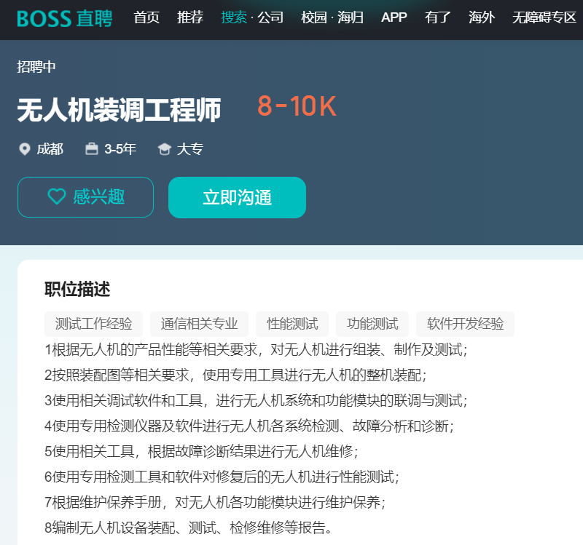Click the heart icon in 感兴趣 button
This screenshot has height=545, width=583.
(57, 196)
